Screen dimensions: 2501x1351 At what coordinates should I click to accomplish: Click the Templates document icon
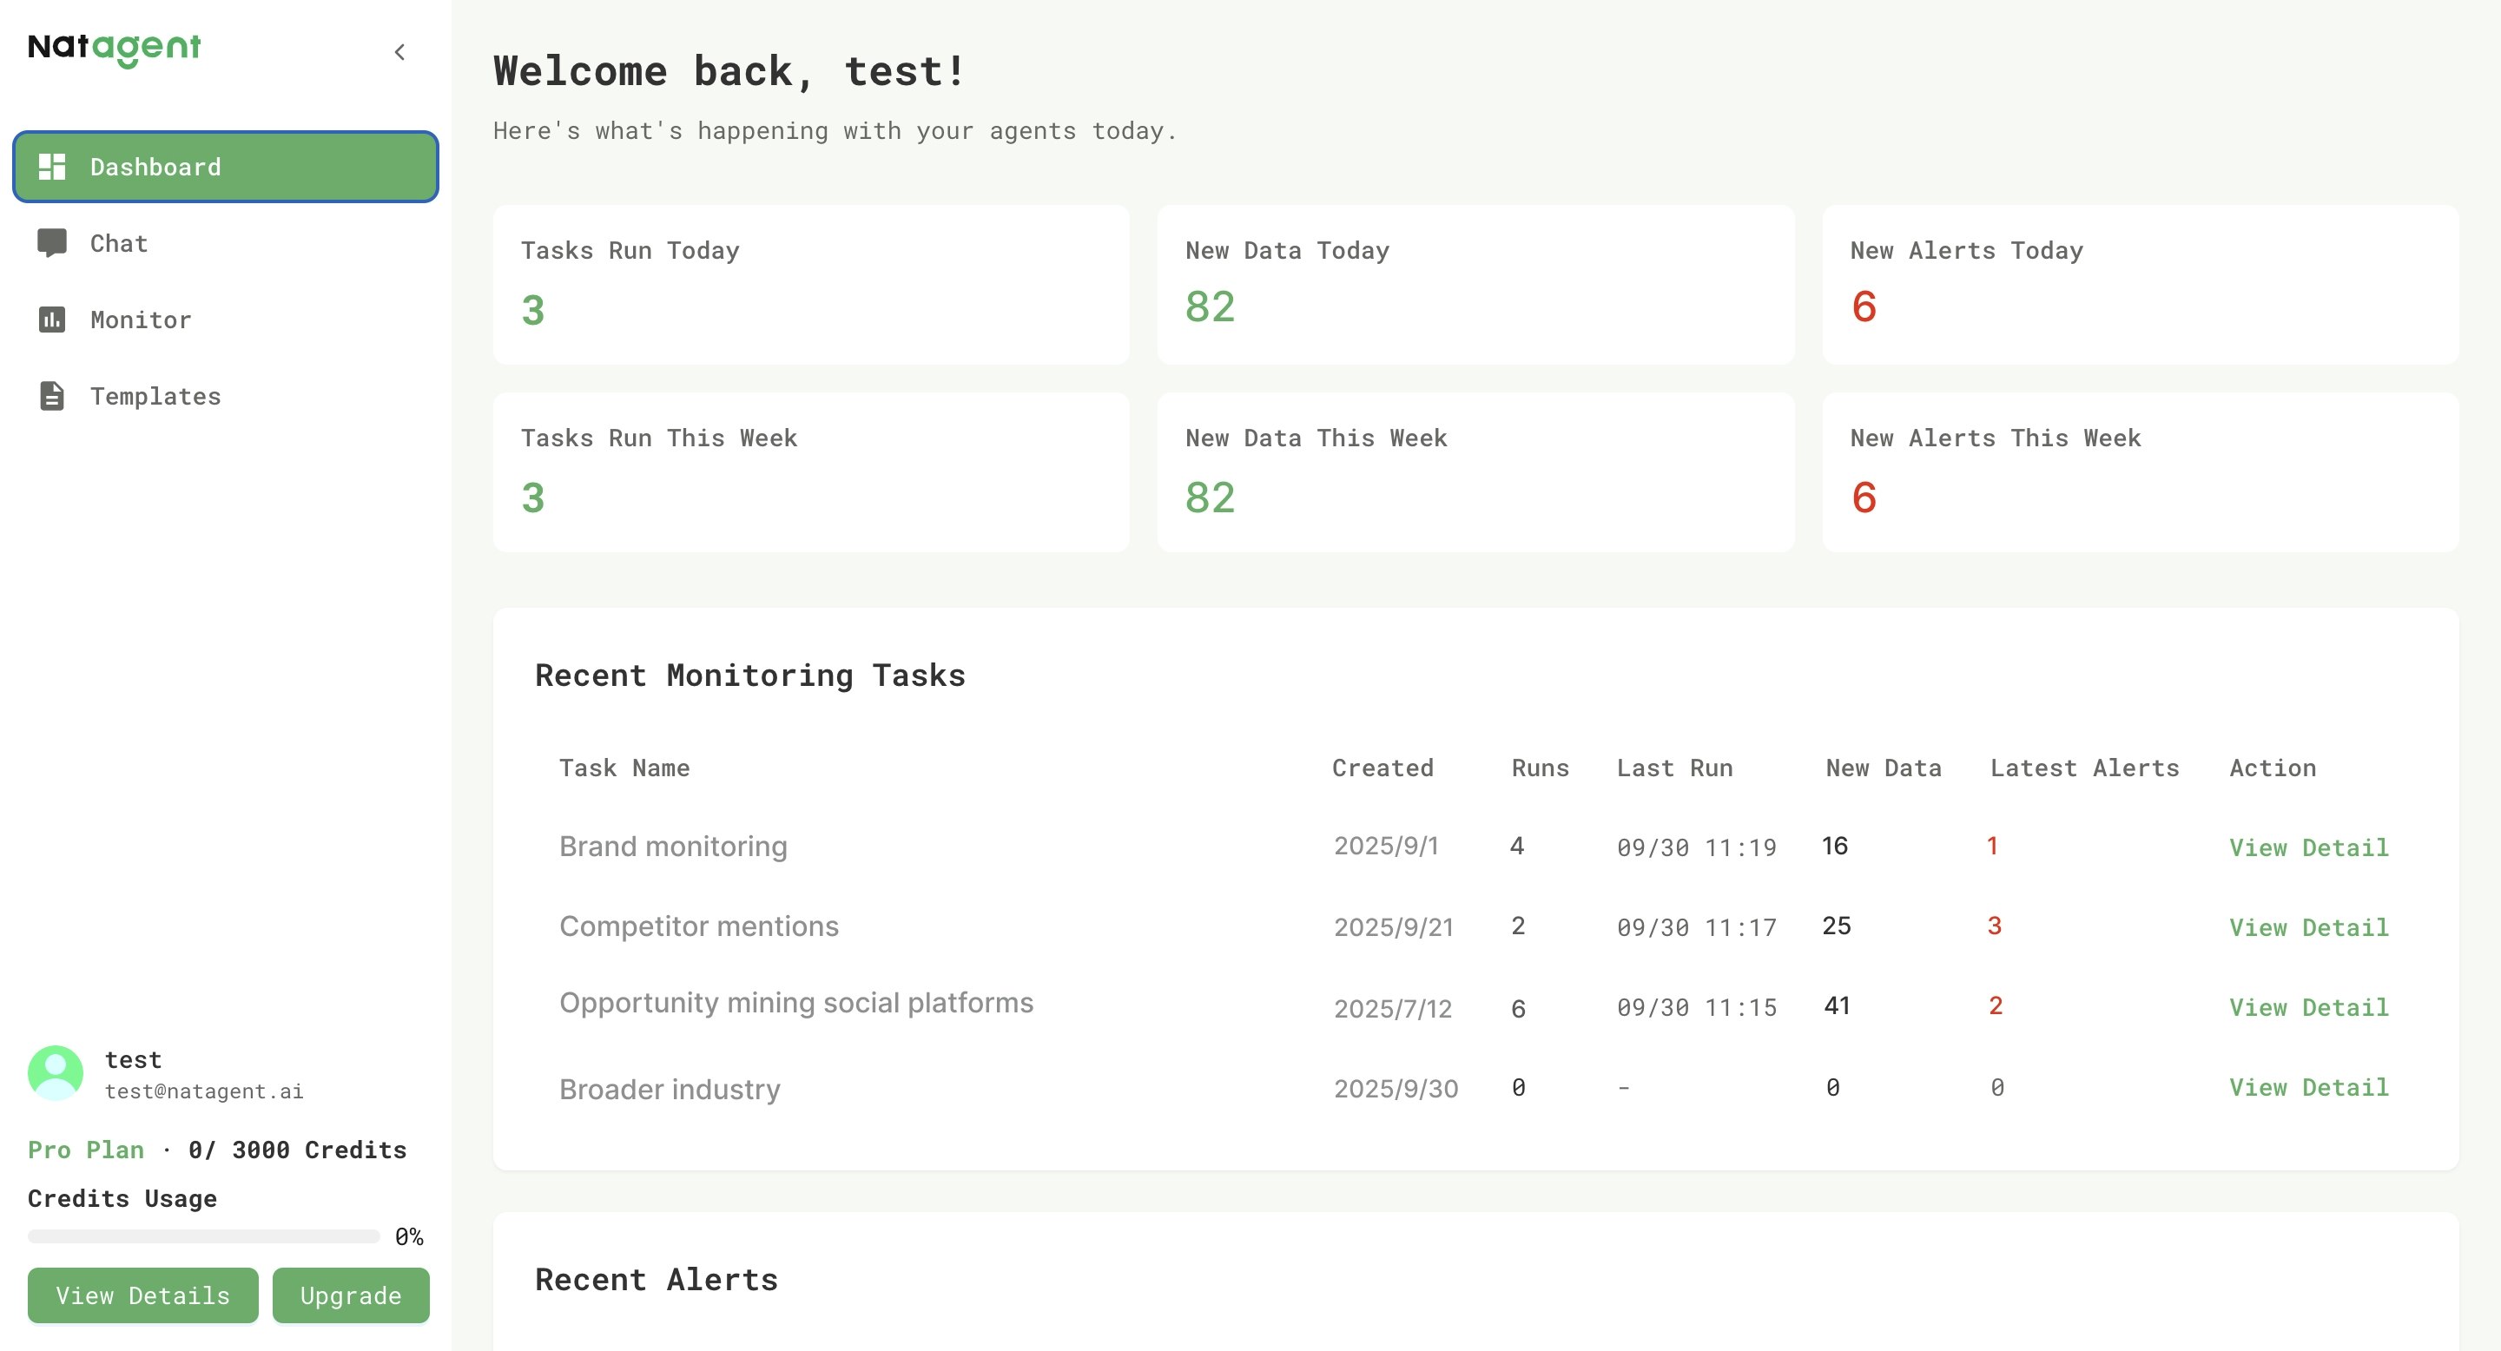(x=51, y=396)
